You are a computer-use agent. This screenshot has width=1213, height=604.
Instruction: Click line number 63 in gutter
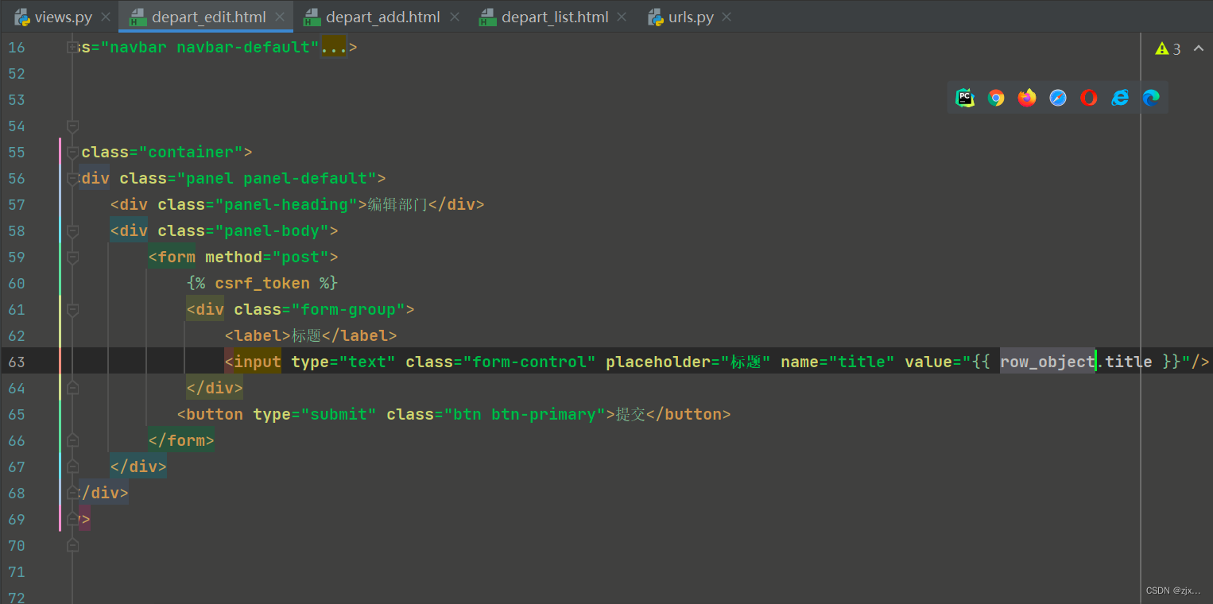tap(17, 362)
